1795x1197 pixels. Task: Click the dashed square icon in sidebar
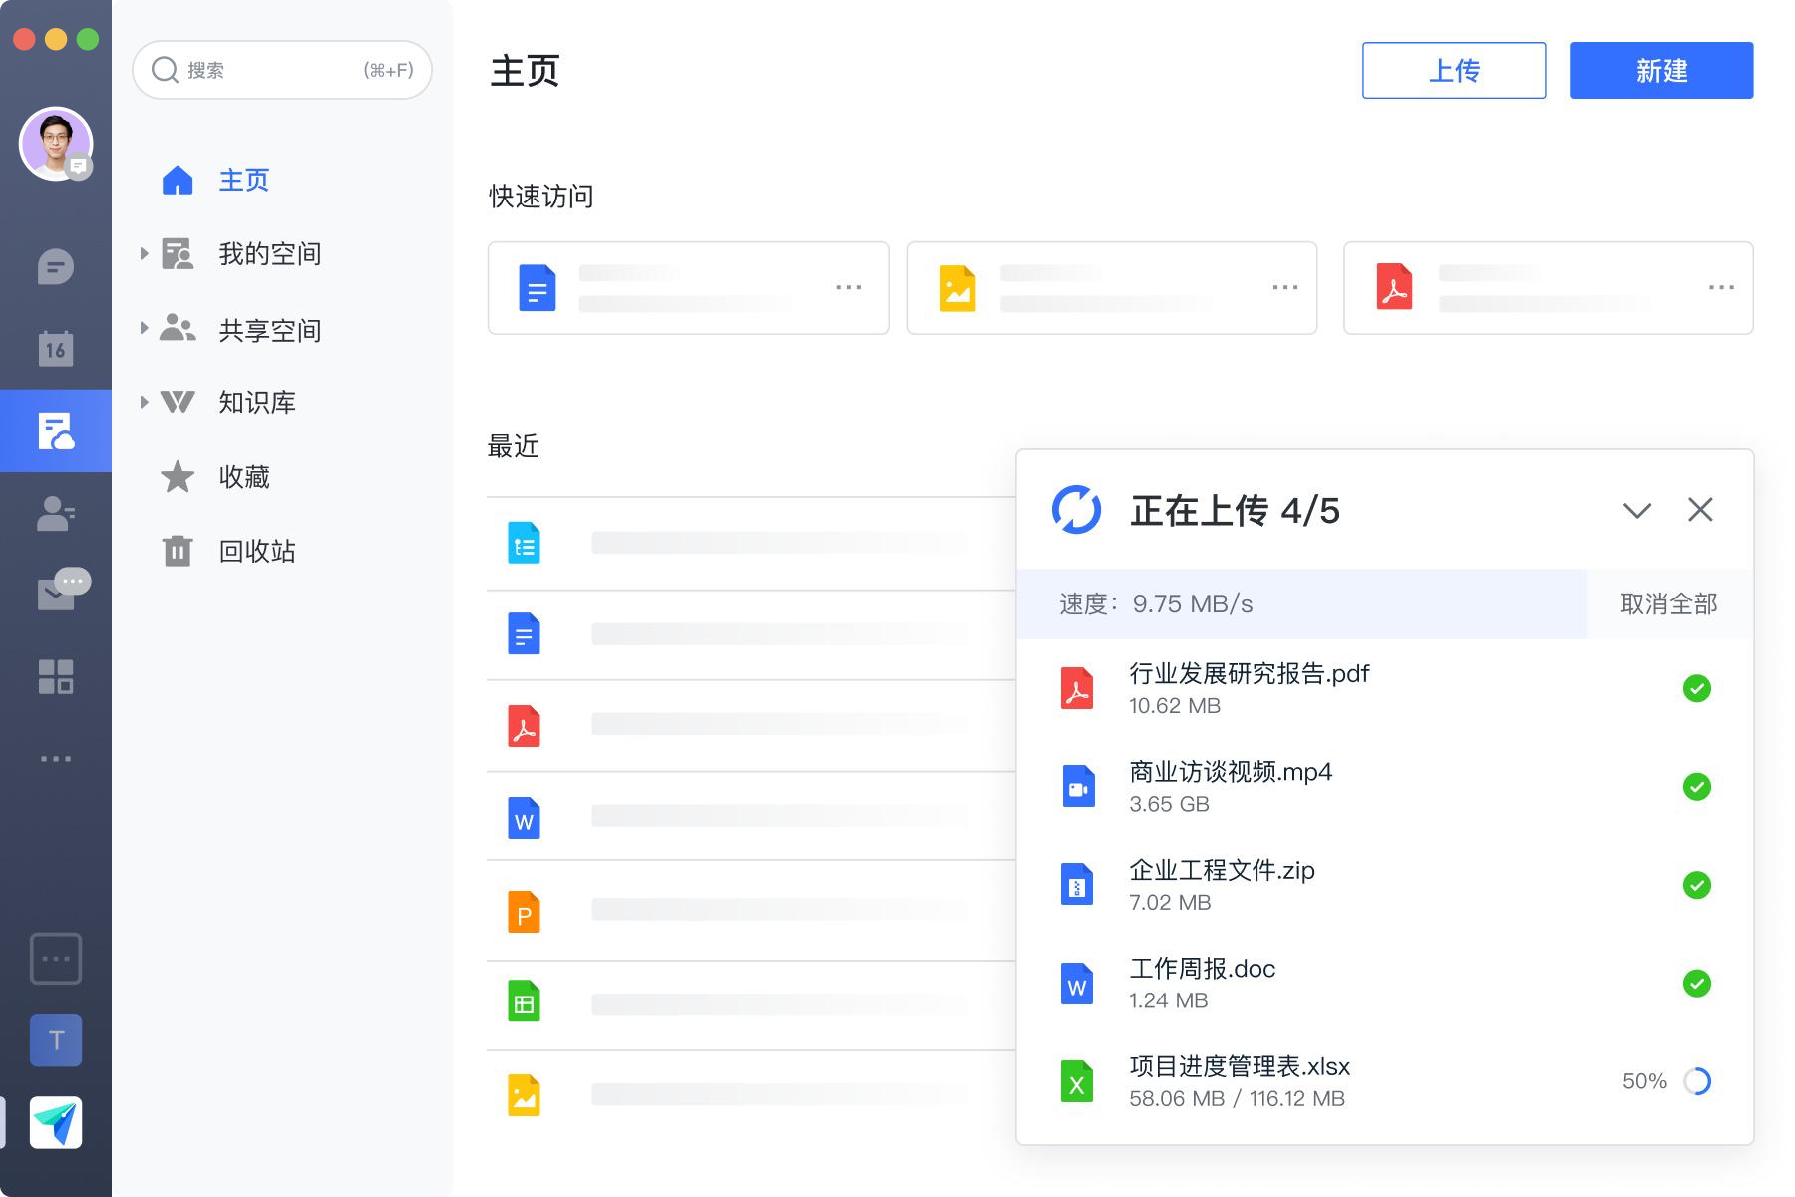[56, 959]
